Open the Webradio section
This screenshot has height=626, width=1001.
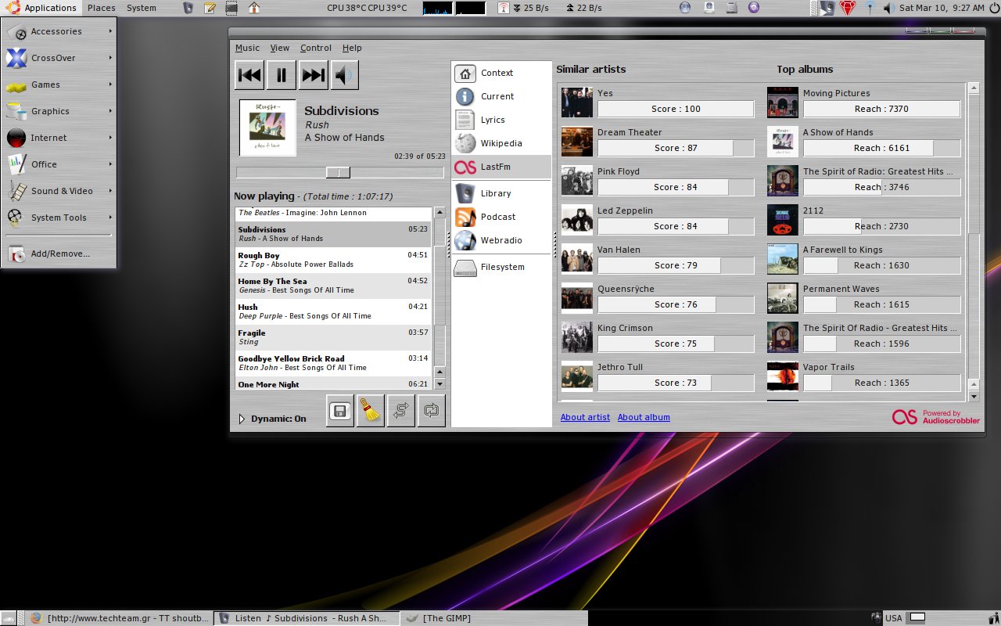coord(501,240)
